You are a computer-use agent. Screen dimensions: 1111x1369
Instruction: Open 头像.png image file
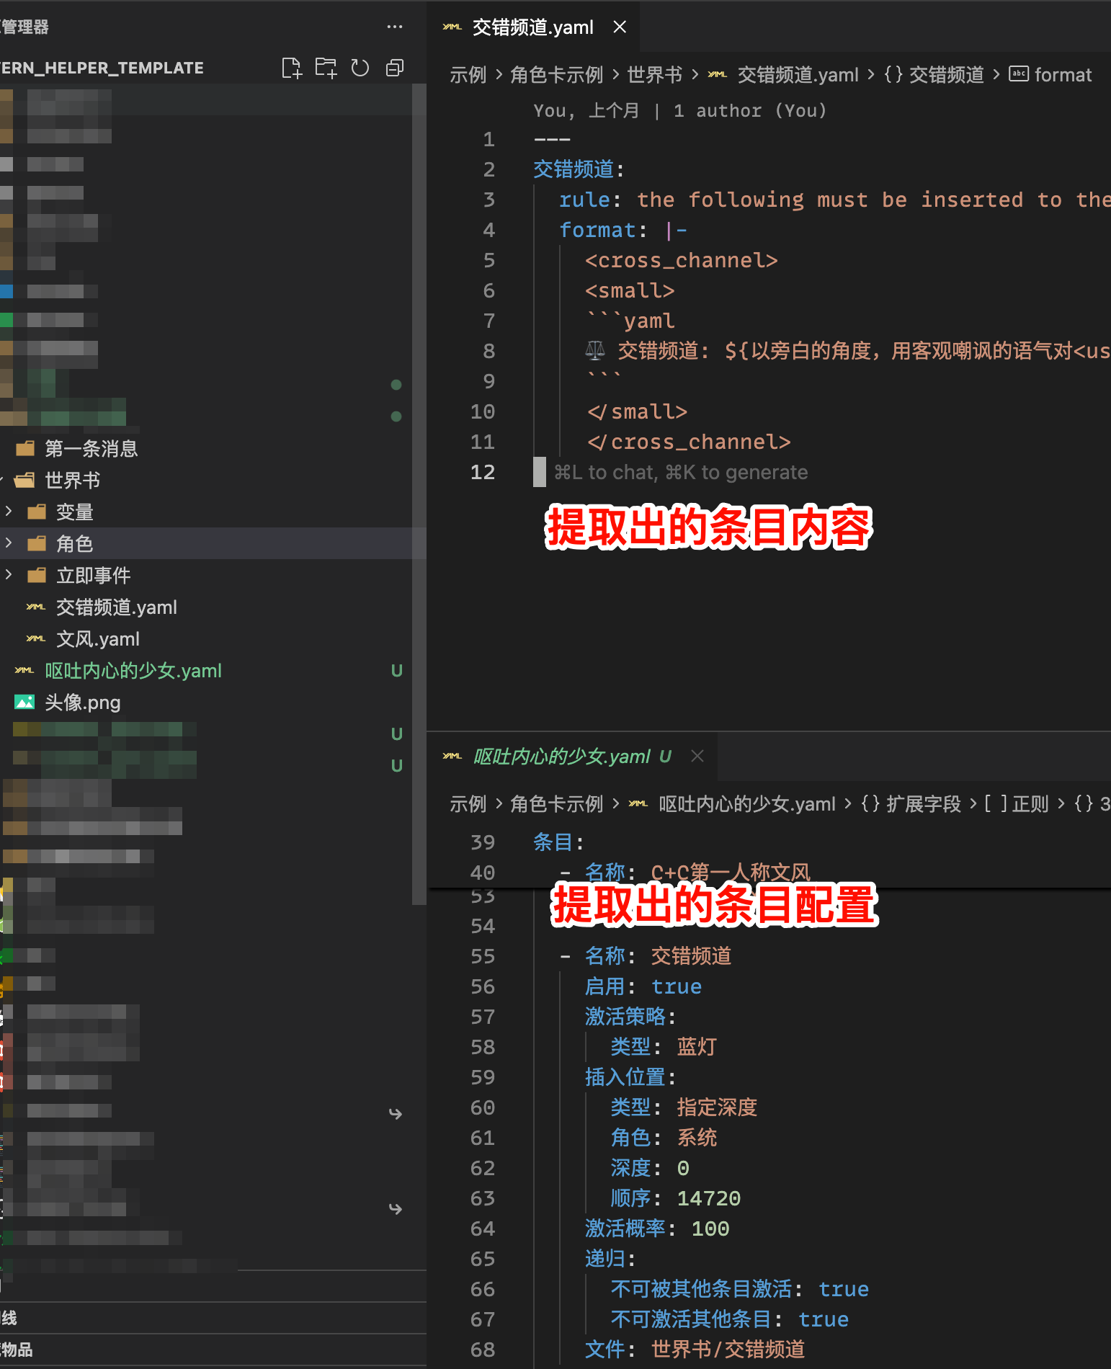coord(82,703)
